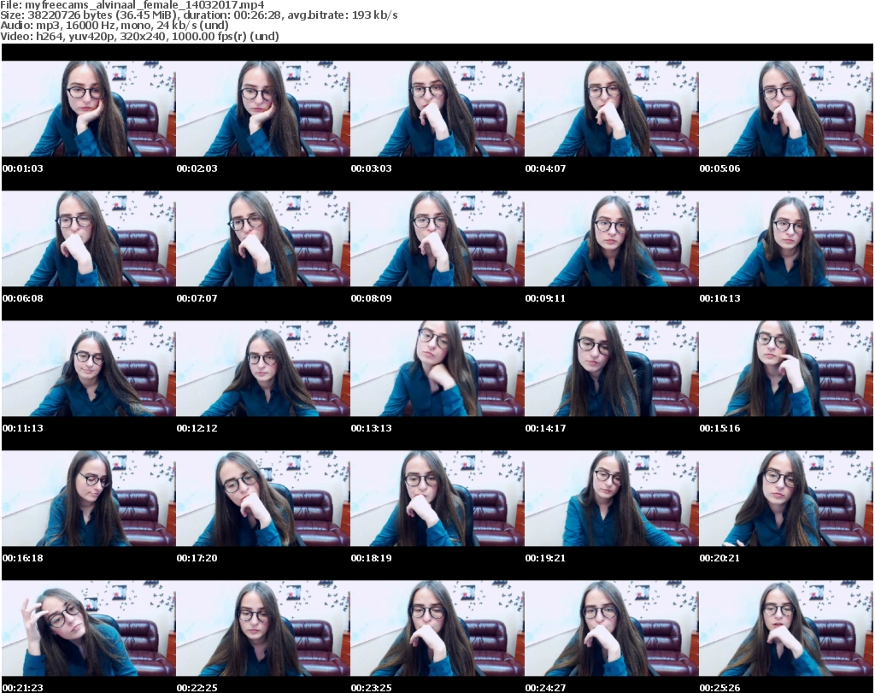This screenshot has height=693, width=875.
Task: Select the 00:05:06 timestamp label
Action: coord(719,168)
